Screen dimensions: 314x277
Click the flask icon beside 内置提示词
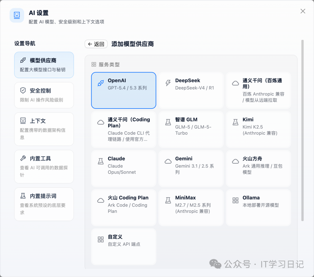coord(23,196)
